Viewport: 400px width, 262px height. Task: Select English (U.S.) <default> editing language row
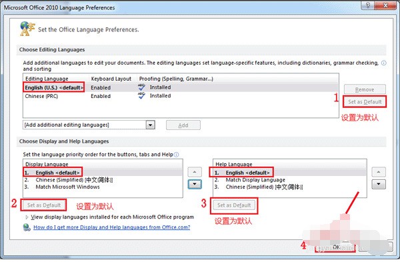(x=181, y=87)
